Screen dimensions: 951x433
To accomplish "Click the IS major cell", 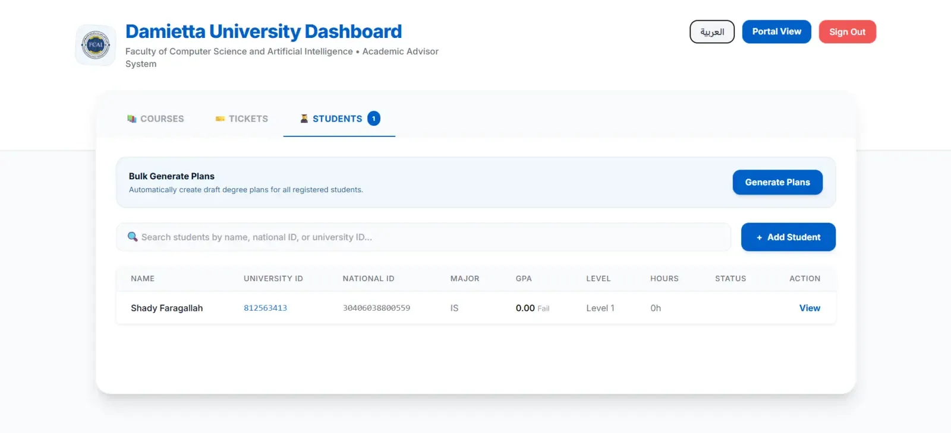I will [x=454, y=308].
